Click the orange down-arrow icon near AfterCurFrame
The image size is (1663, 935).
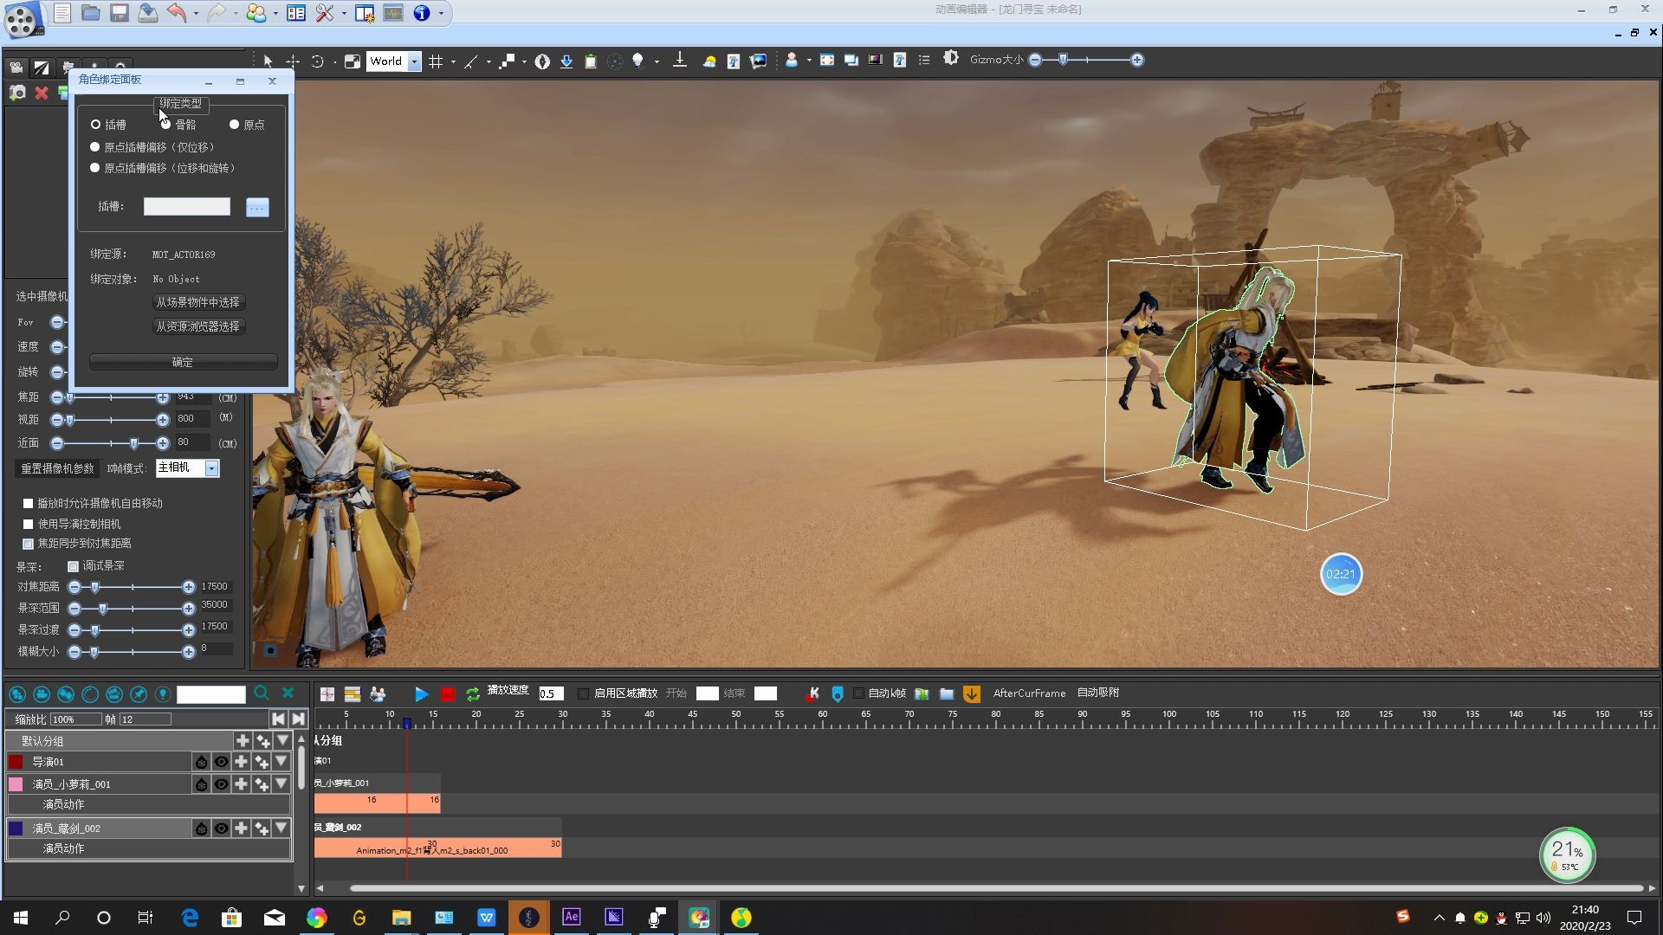(x=972, y=693)
